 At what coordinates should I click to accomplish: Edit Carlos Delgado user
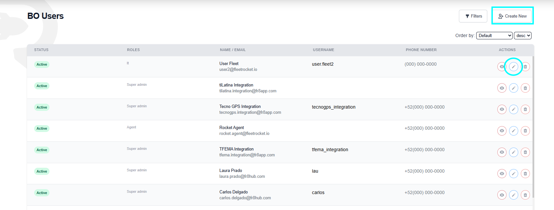coord(514,195)
